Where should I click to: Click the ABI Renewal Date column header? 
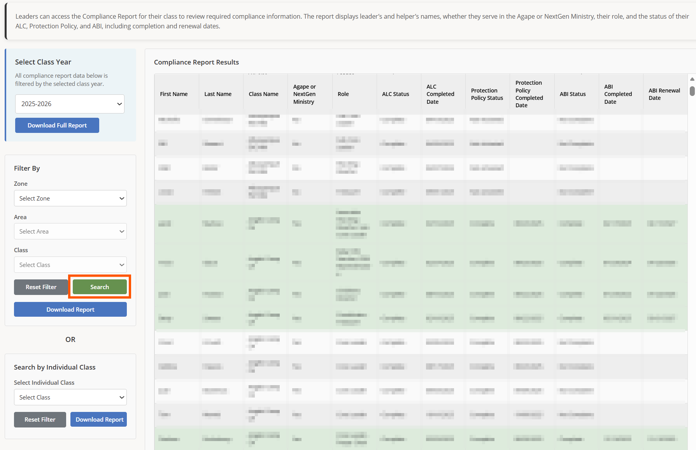point(664,94)
